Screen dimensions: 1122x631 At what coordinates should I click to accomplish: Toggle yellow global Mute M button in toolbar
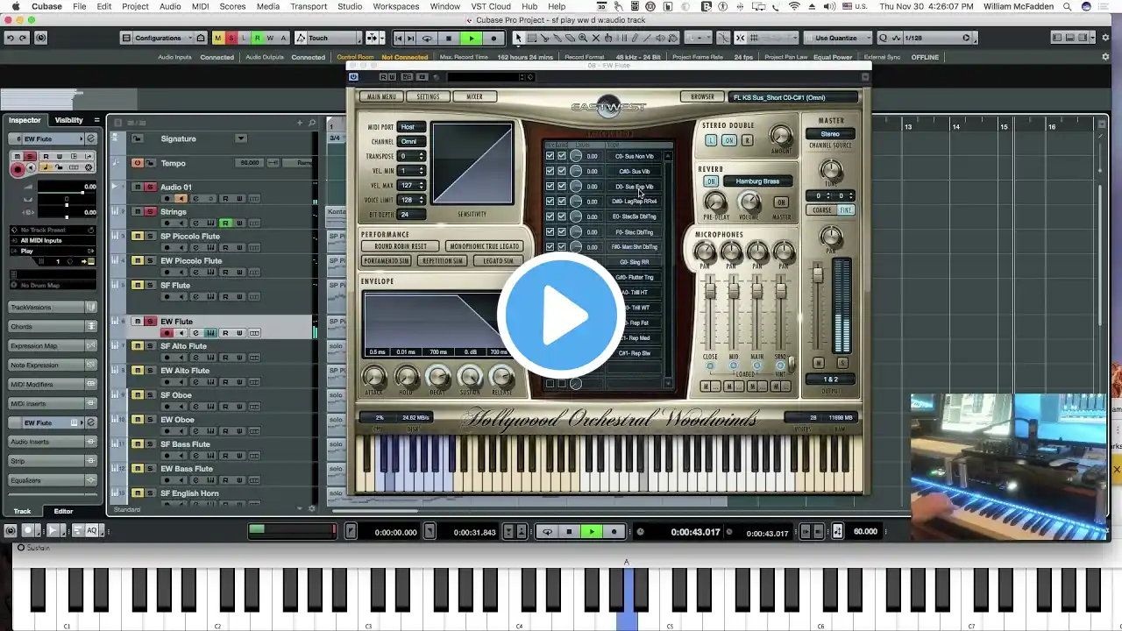218,38
